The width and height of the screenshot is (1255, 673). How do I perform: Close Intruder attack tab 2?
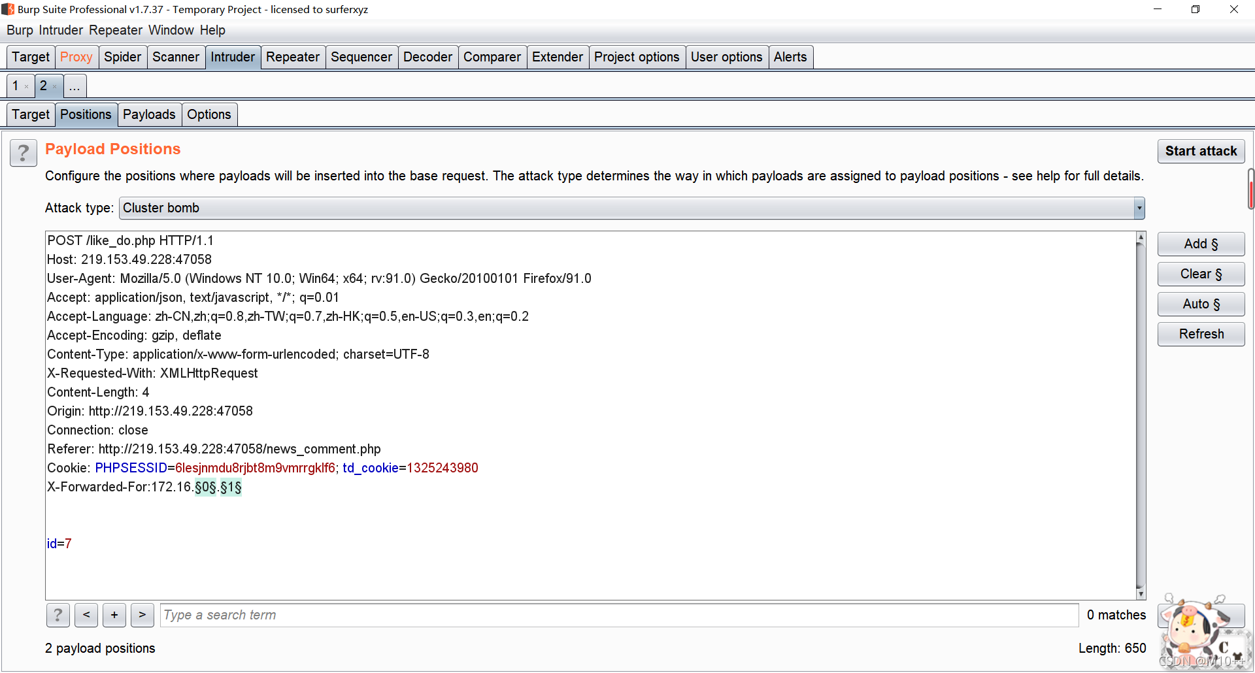[x=54, y=86]
